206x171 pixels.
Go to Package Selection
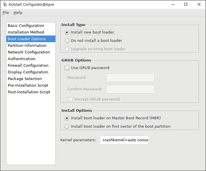click(31, 79)
